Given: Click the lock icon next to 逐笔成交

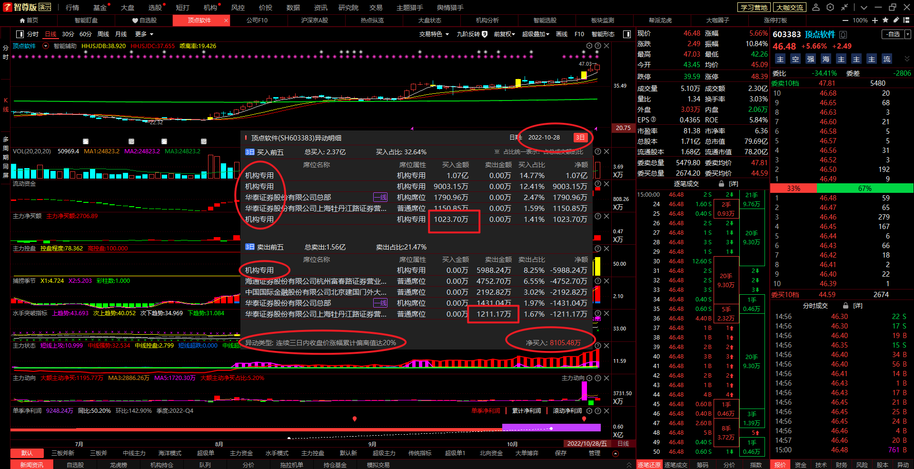Looking at the screenshot, I should pos(722,184).
